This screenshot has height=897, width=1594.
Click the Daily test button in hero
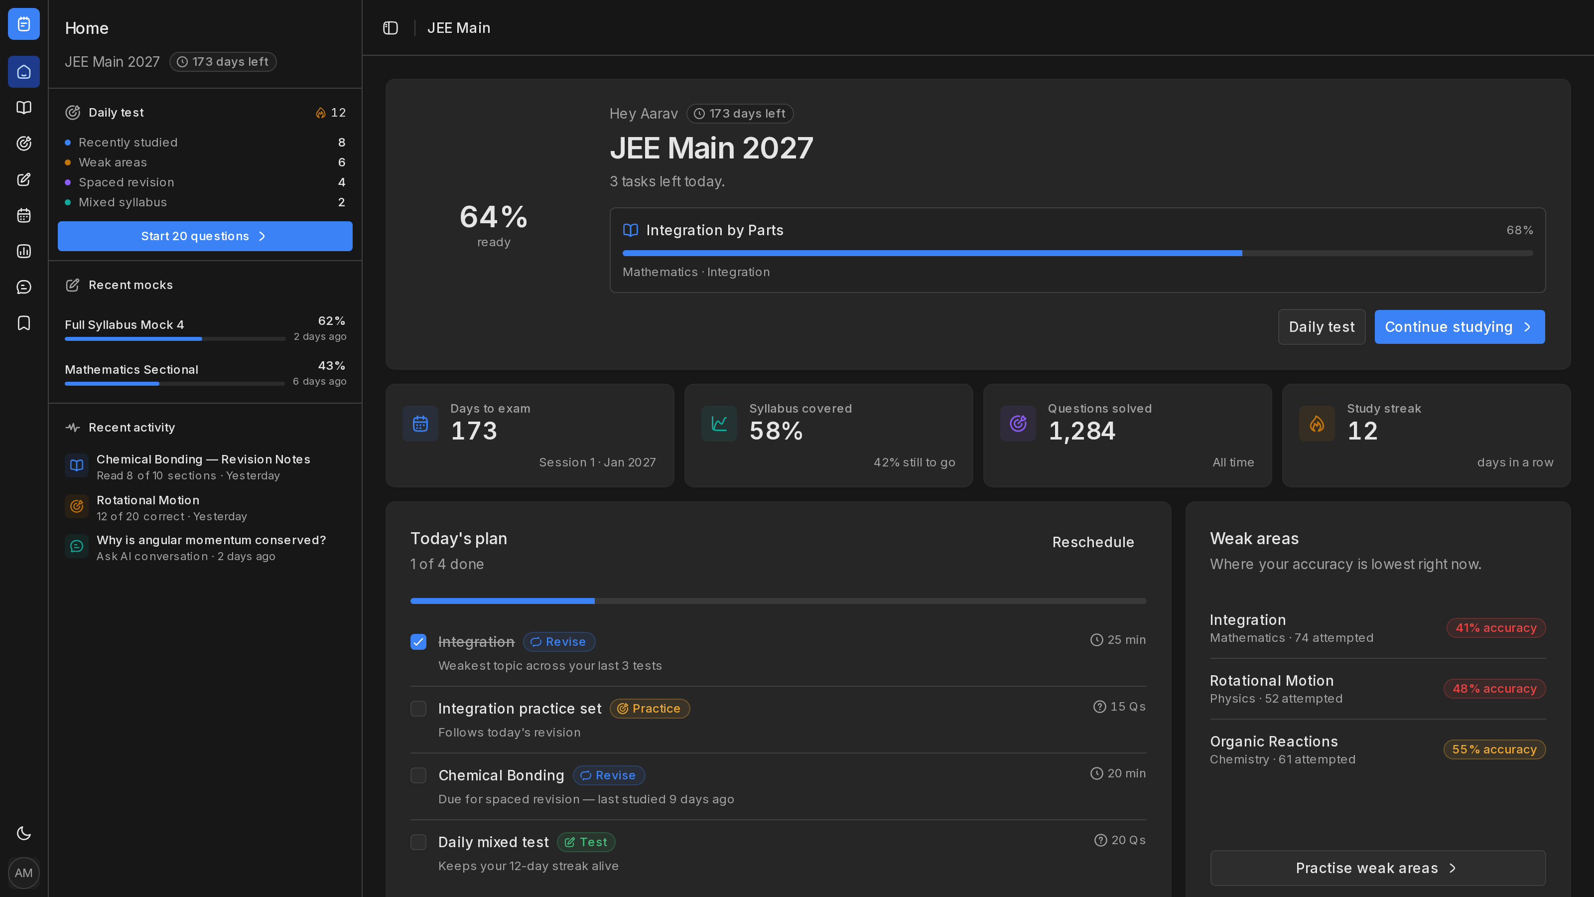[x=1321, y=327]
